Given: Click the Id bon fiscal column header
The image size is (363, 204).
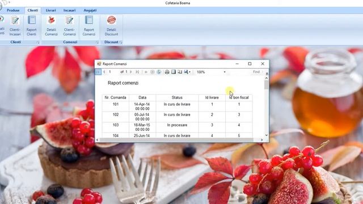Looking at the screenshot, I should point(239,97).
